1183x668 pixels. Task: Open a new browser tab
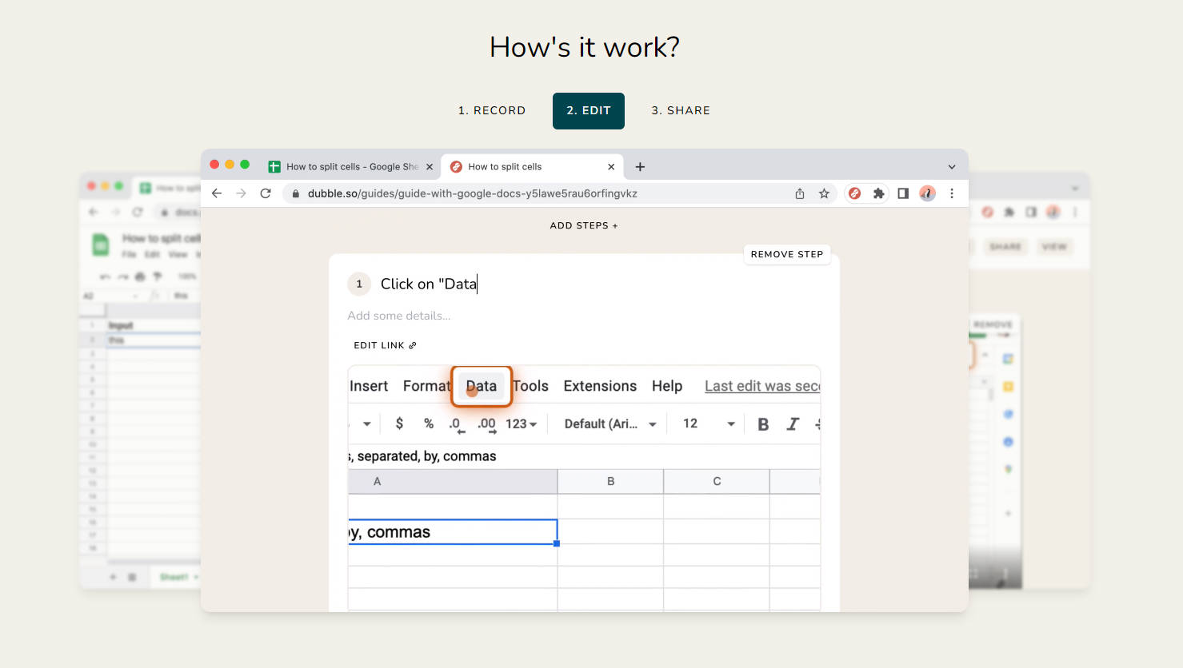click(x=640, y=167)
